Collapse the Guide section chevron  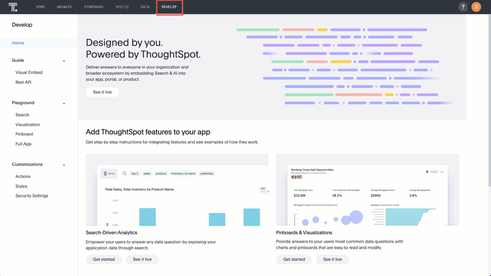pos(64,61)
